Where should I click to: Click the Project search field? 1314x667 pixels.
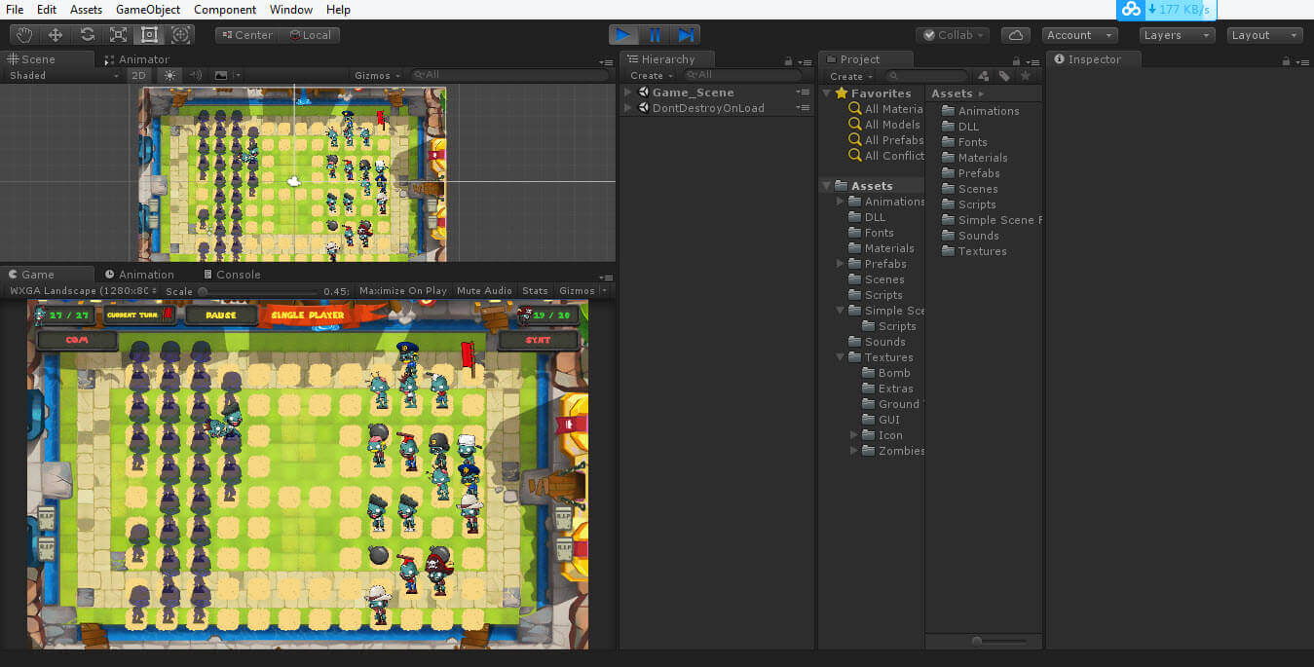pyautogui.click(x=926, y=76)
